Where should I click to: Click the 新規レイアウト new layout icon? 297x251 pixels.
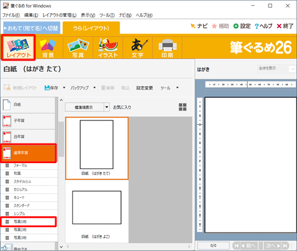pyautogui.click(x=7, y=88)
